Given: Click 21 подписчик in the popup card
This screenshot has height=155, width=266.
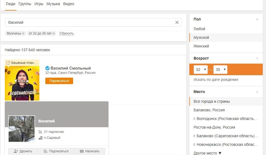Looking at the screenshot, I should (x=54, y=132).
